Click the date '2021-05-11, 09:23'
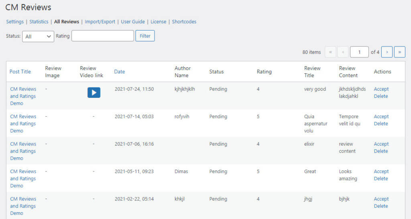411x219 pixels. coord(134,172)
